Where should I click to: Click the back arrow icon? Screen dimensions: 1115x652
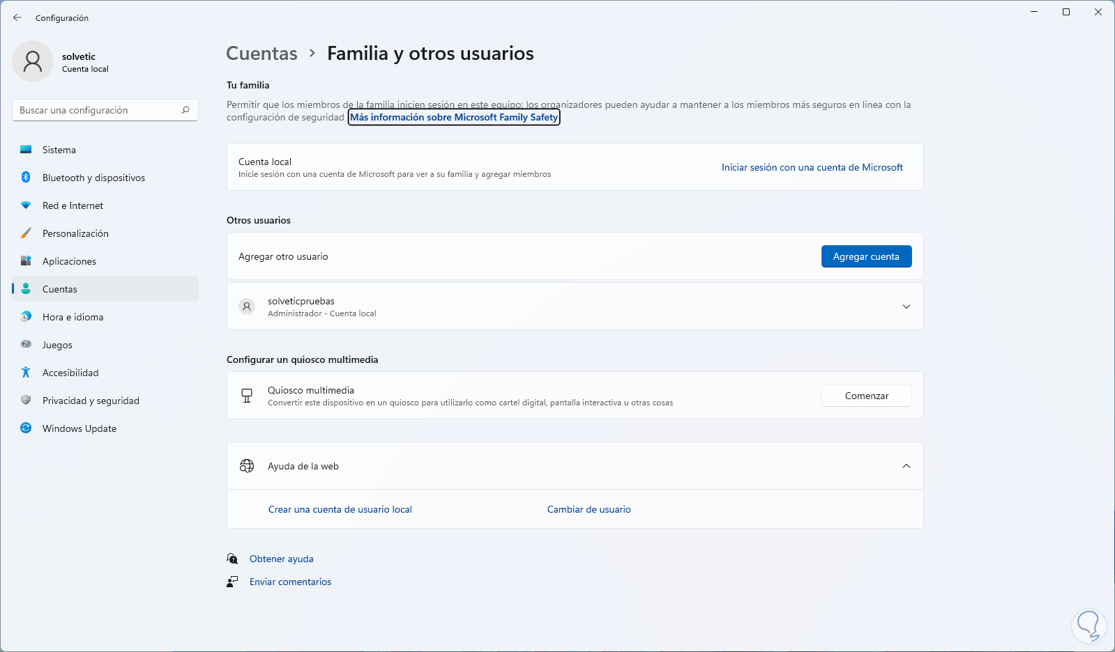pos(17,17)
